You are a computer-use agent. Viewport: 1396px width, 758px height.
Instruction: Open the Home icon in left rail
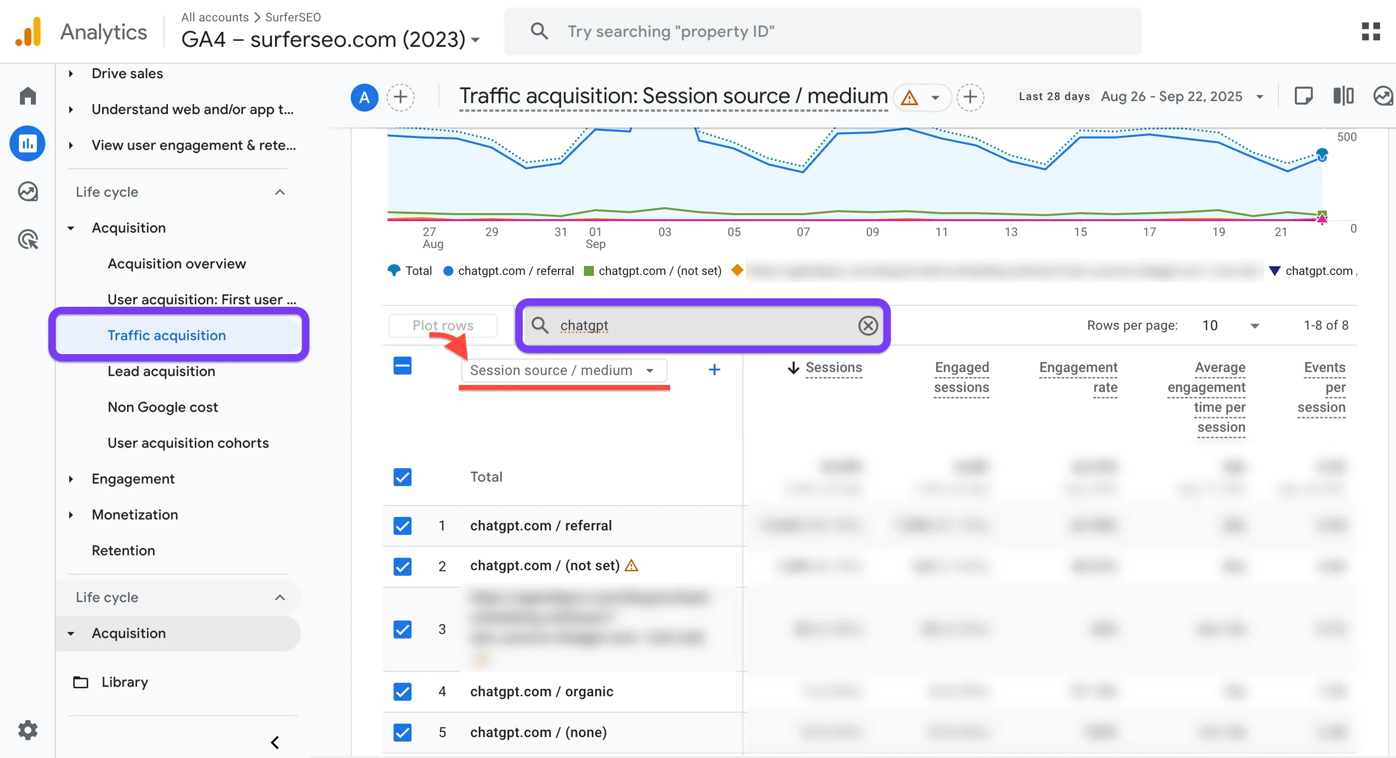(x=27, y=97)
